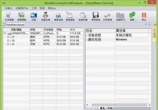This screenshot has height=110, width=158.
Task: Close the BestRecoveryForWindows window
Action: coord(152,2)
